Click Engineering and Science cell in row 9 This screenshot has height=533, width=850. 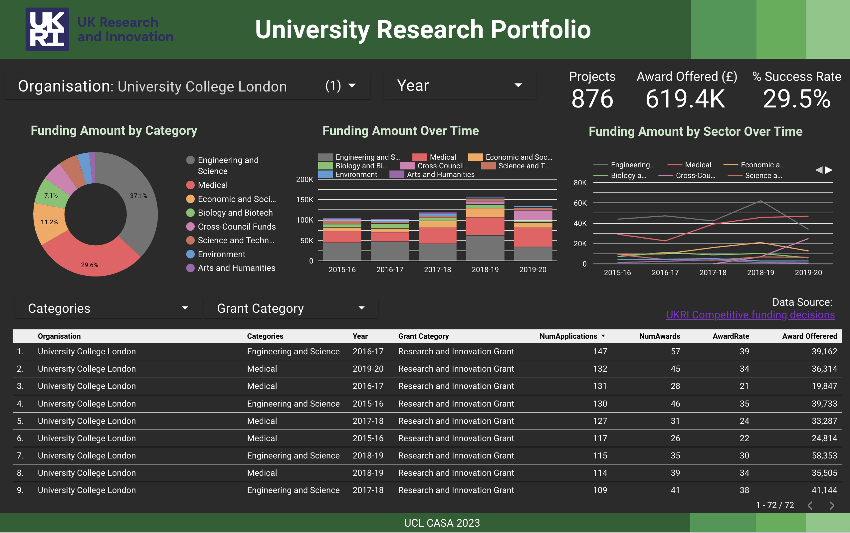293,490
